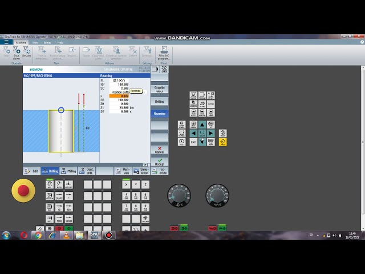Image resolution: width=365 pixels, height=274 pixels.
Task: Click the ALARM key with triangle icon
Action: pyautogui.click(x=202, y=104)
